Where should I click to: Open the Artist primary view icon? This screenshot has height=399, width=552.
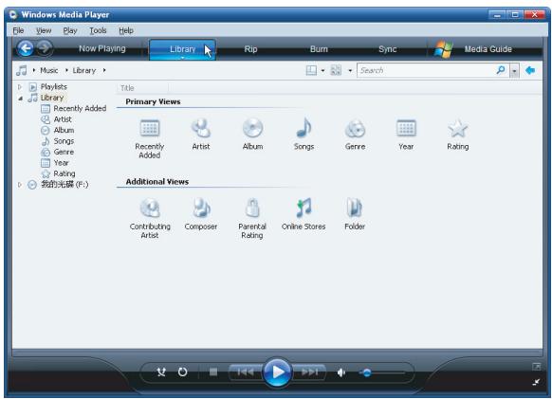[201, 128]
